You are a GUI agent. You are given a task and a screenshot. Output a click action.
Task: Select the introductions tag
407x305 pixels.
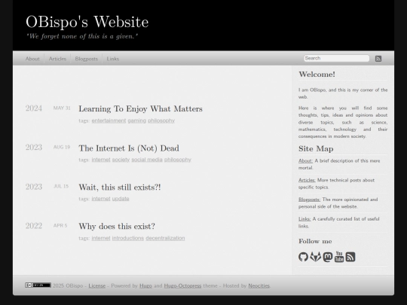tap(128, 238)
